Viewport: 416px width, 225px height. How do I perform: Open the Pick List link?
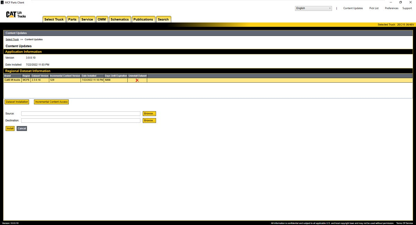point(374,8)
